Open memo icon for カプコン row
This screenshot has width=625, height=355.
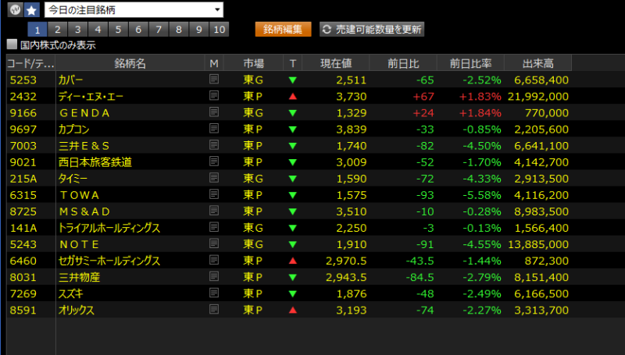[x=214, y=129]
